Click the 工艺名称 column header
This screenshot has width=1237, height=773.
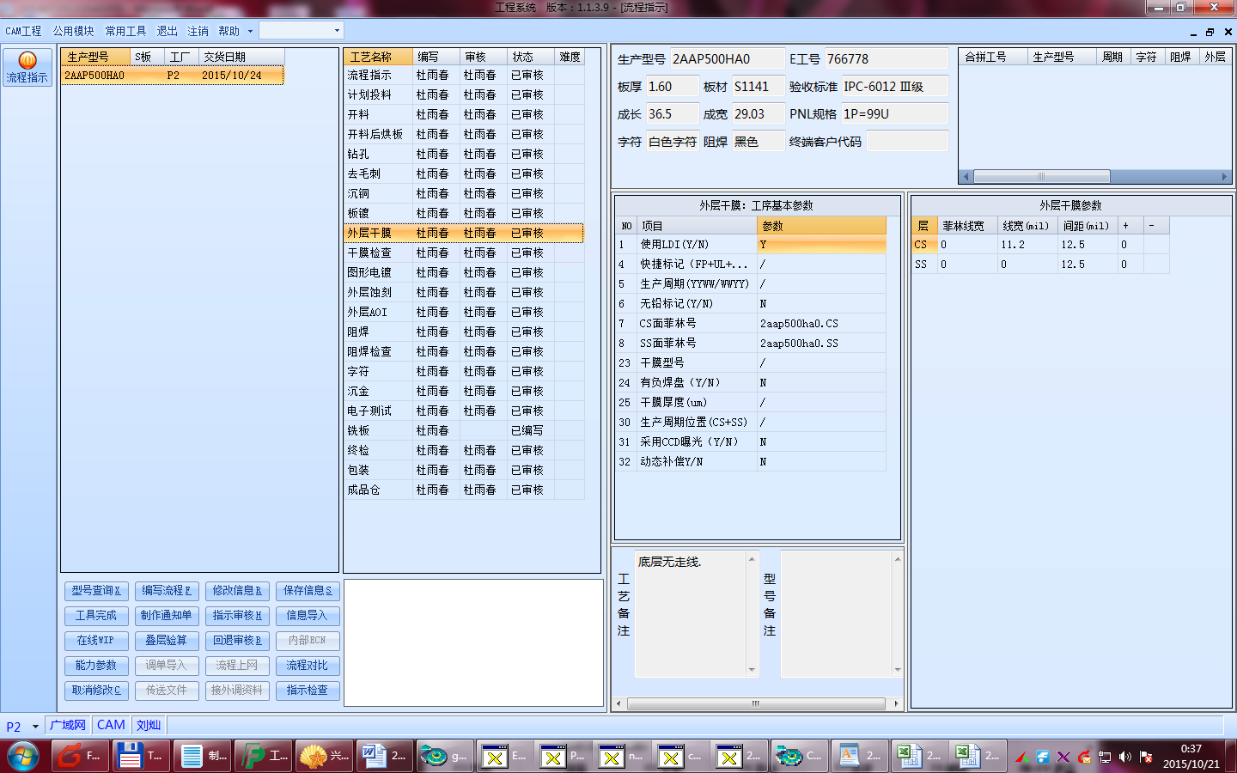(378, 57)
